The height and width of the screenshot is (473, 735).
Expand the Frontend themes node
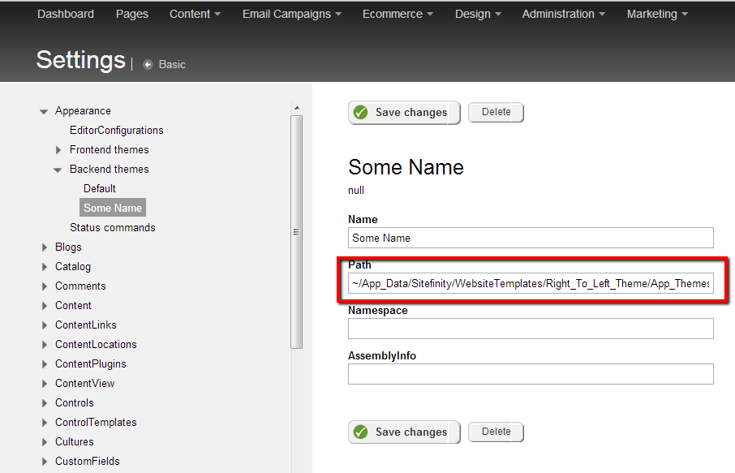[58, 150]
